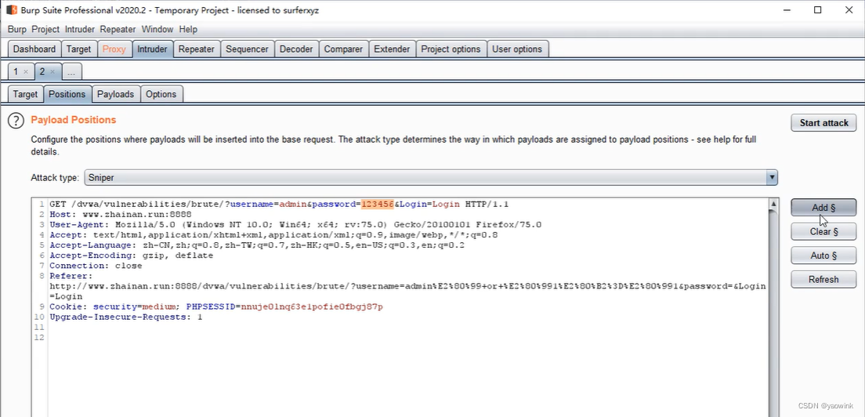This screenshot has width=865, height=417.
Task: Click the User-Agent header line
Action: [295, 224]
